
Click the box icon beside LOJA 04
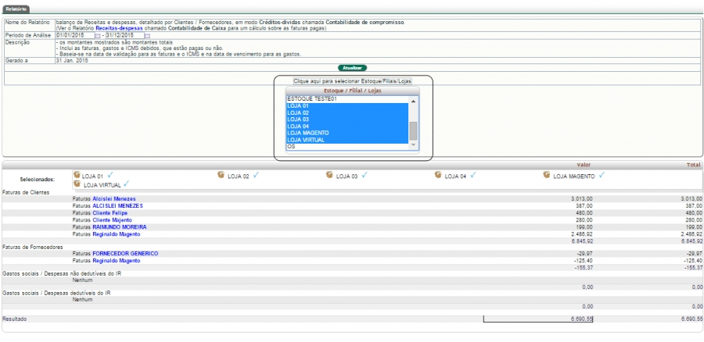click(438, 175)
